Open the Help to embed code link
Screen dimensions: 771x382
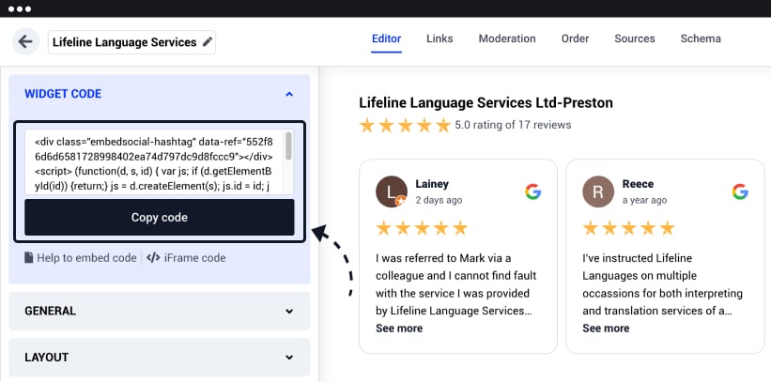pos(86,257)
